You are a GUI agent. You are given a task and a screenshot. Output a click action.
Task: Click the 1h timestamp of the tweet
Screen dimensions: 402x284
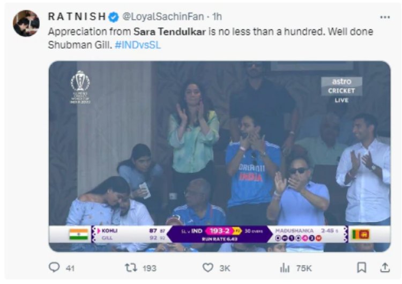click(x=217, y=17)
